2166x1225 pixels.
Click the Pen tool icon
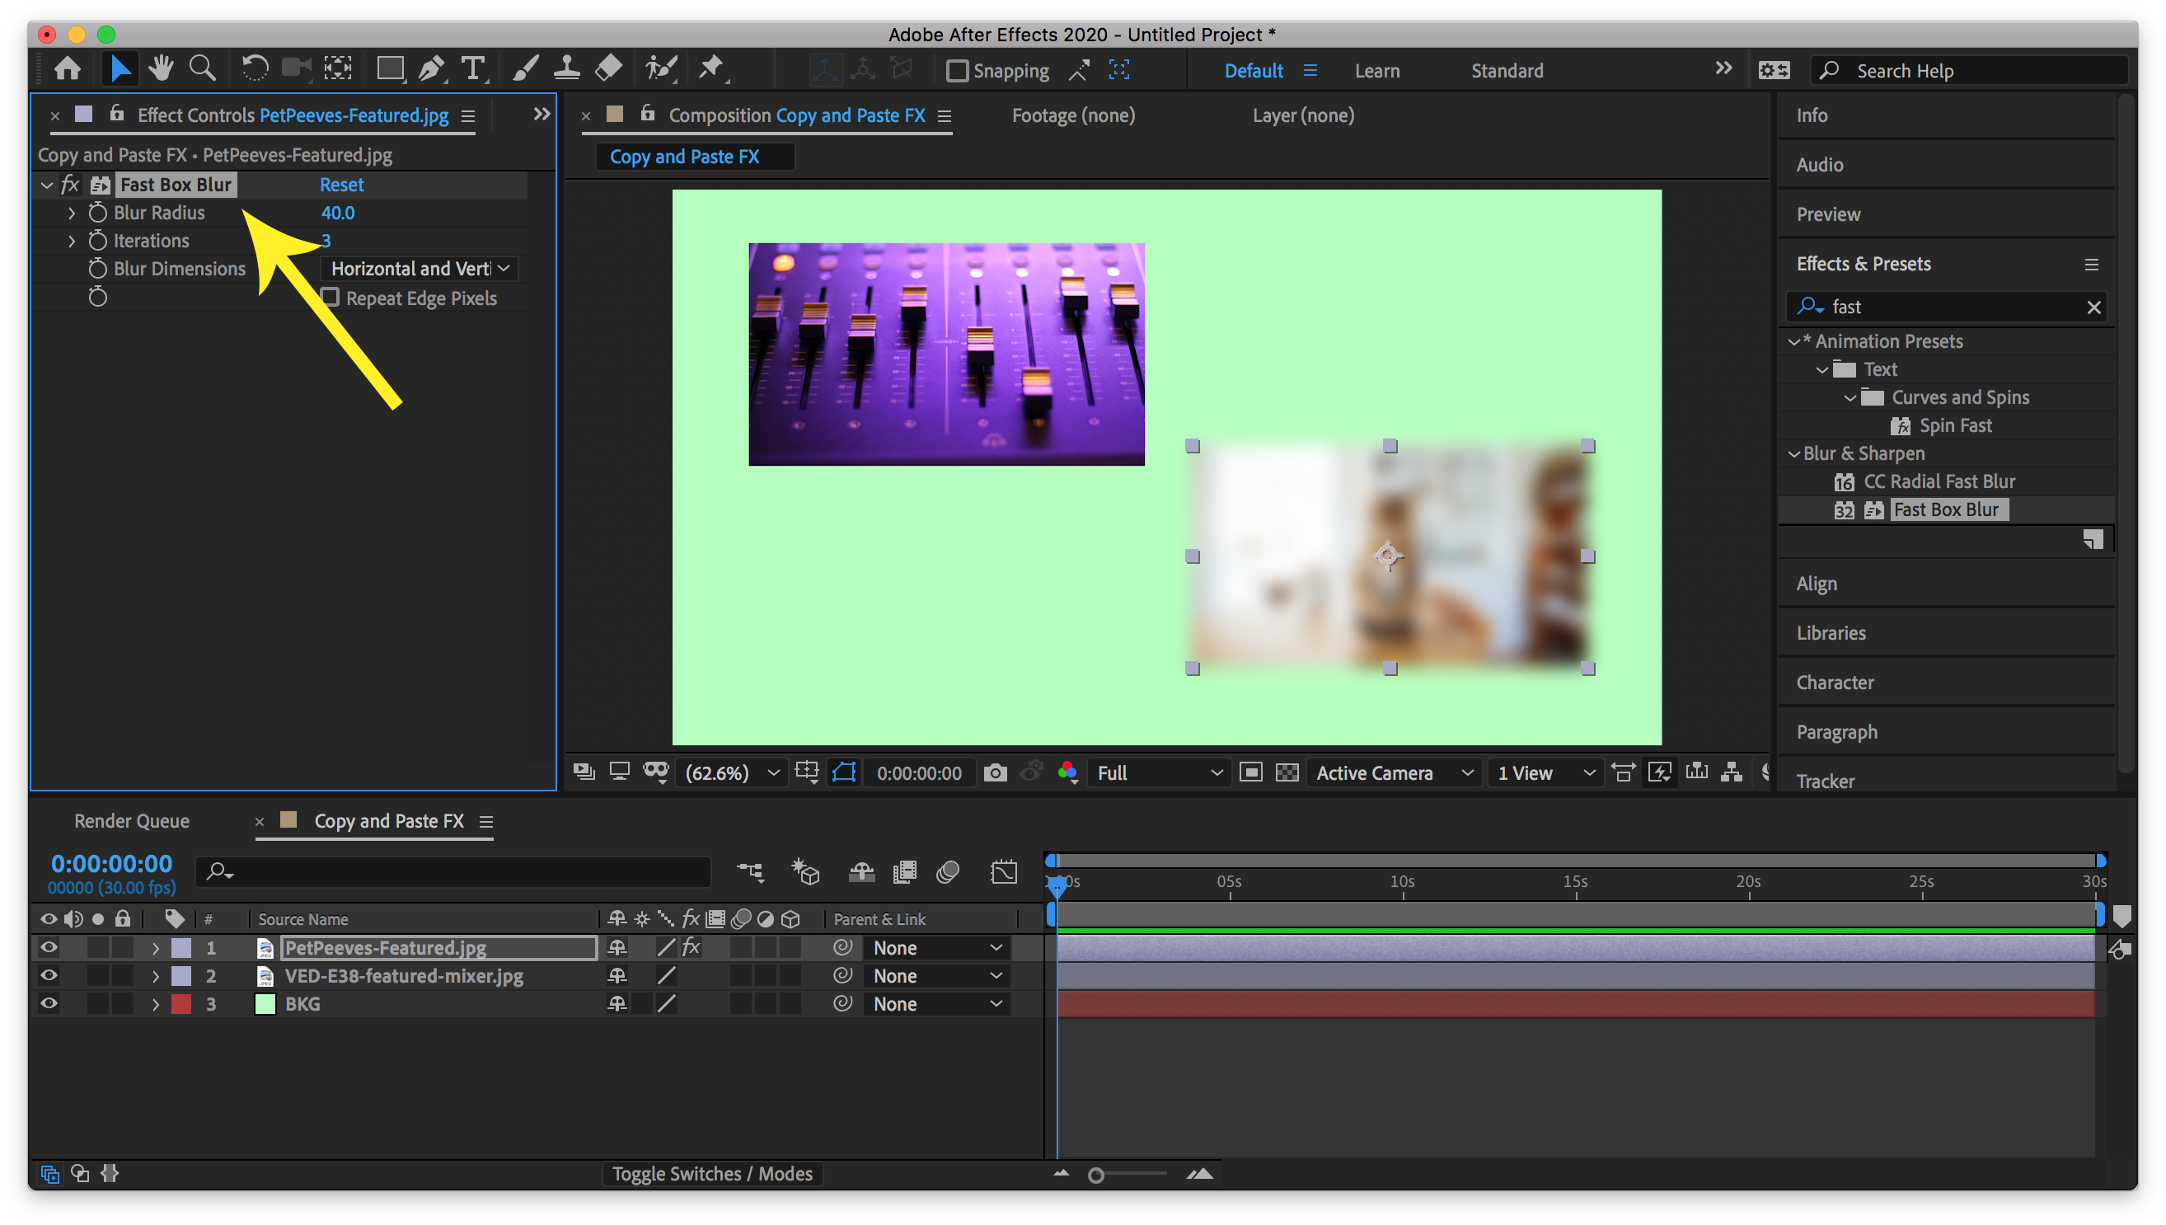pos(431,70)
